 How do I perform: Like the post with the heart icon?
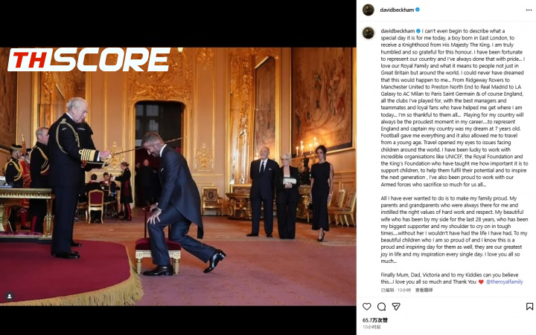pos(367,306)
